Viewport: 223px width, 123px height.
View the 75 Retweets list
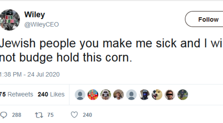[16, 94]
